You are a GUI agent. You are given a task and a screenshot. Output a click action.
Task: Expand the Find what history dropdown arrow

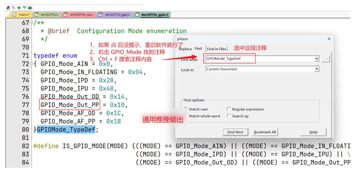click(317, 59)
